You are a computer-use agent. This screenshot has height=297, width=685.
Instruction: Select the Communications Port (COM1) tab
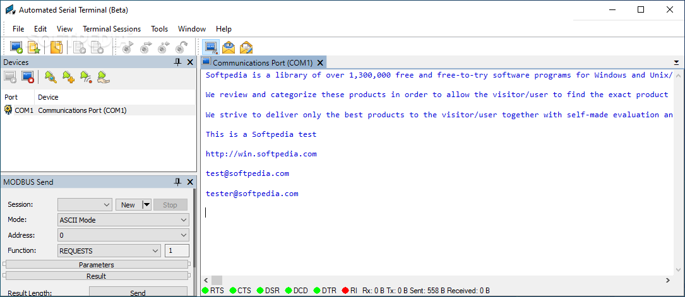point(263,63)
